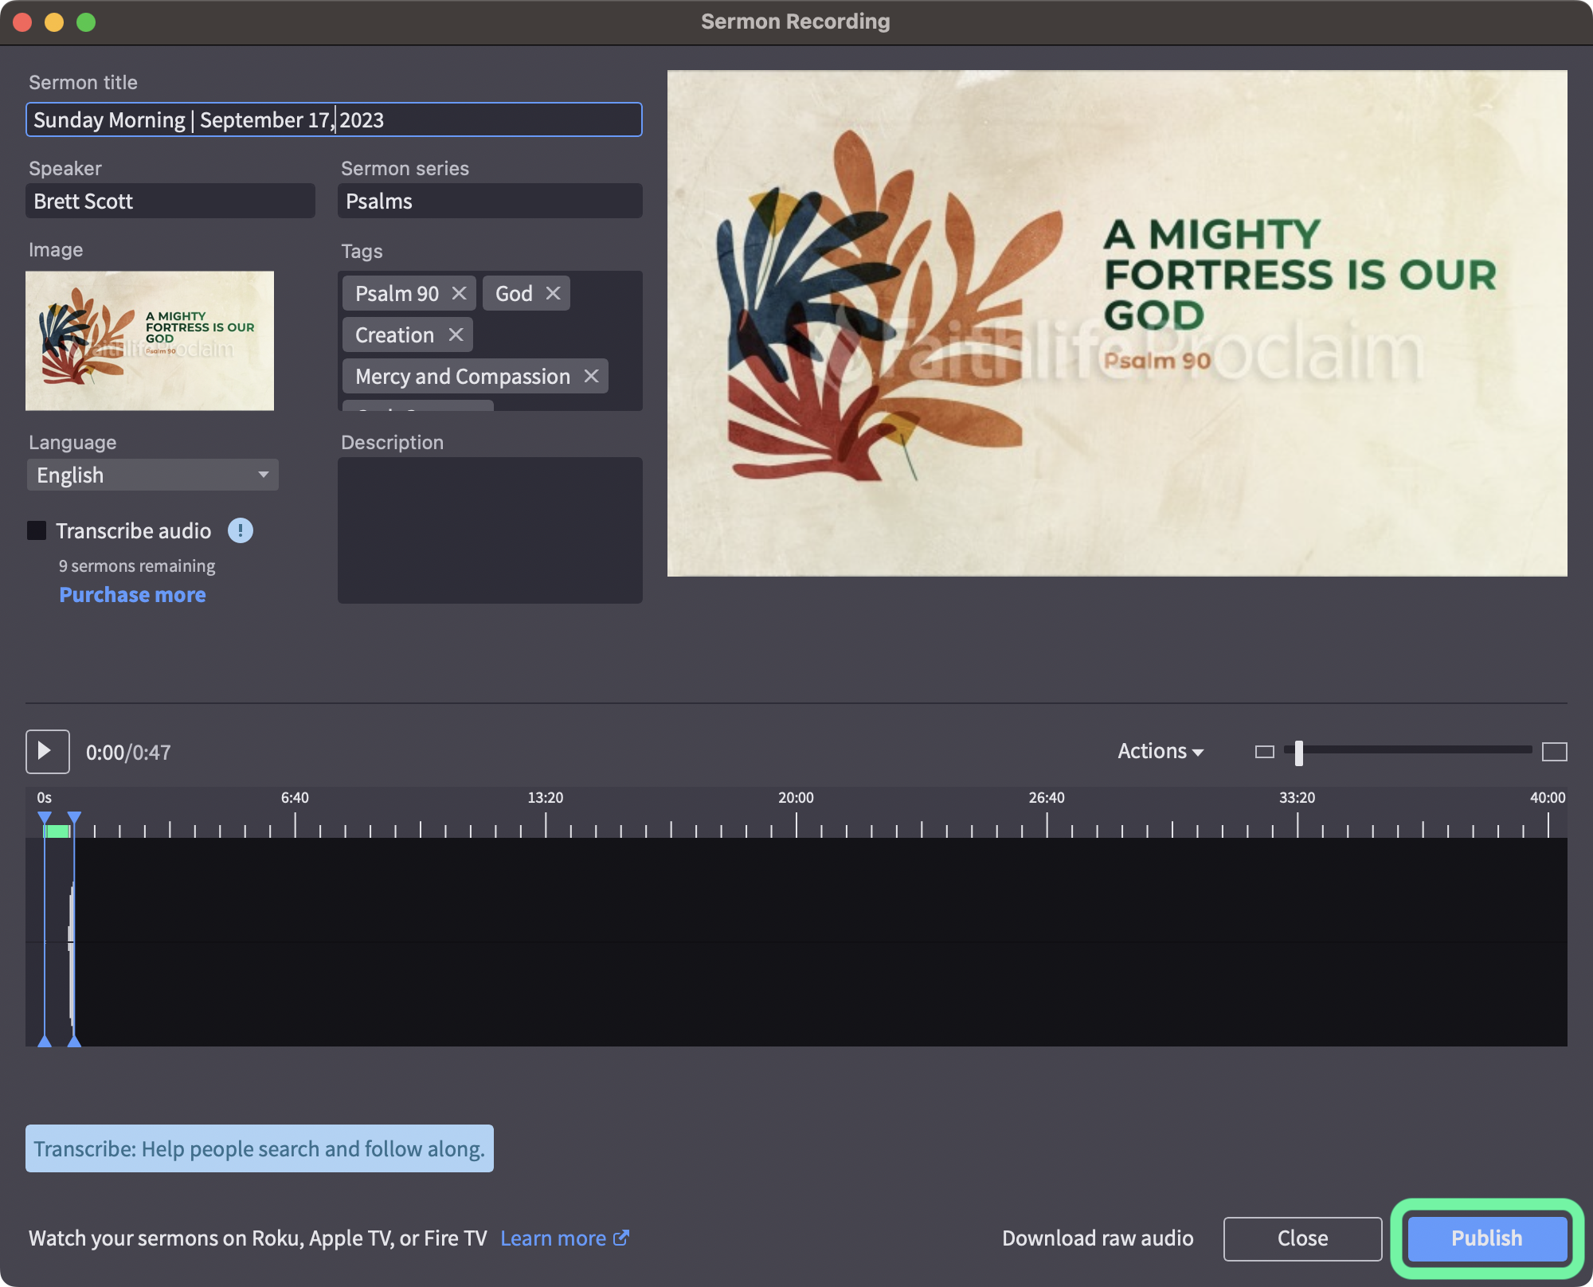
Task: Remove the Mercy and Compassion tag
Action: pyautogui.click(x=591, y=376)
